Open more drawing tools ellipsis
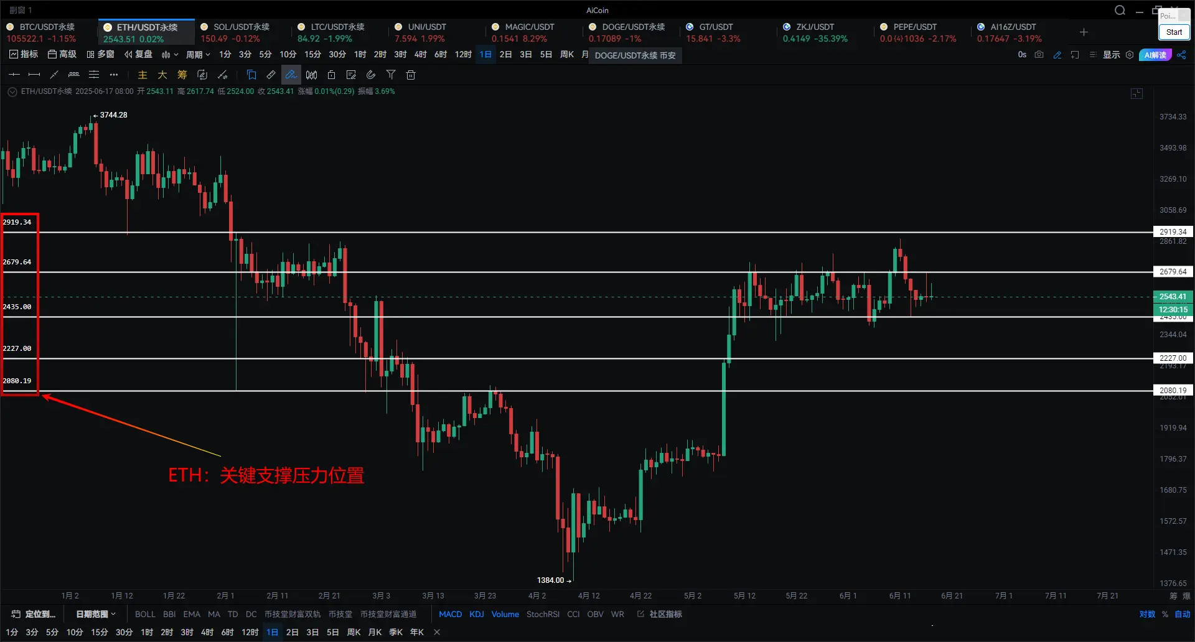Viewport: 1195px width, 642px height. click(x=114, y=75)
